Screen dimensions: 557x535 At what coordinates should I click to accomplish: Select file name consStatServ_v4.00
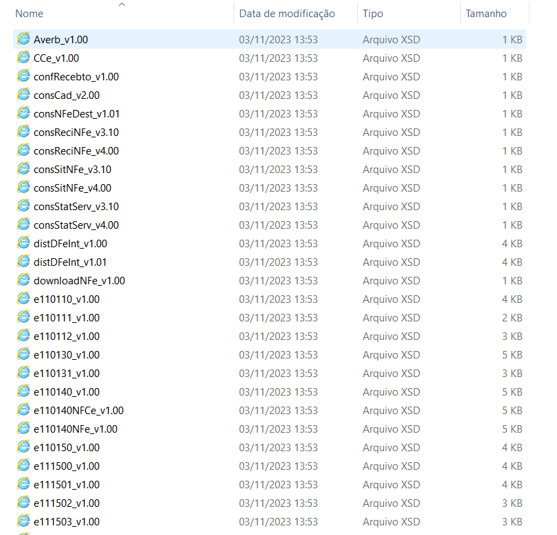tap(76, 225)
